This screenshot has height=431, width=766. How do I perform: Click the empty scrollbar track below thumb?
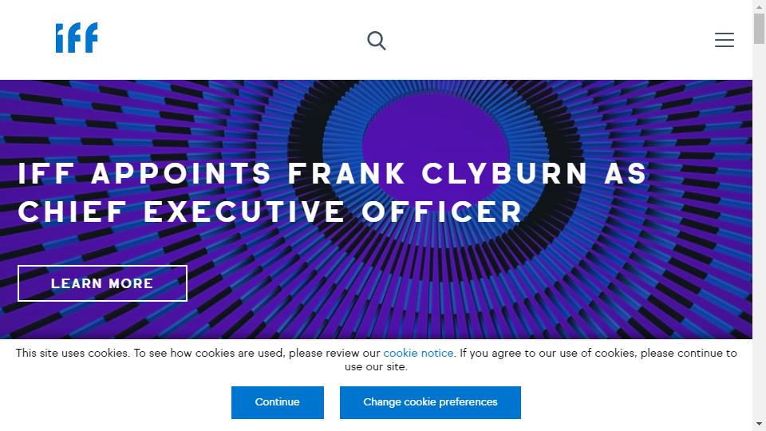(759, 239)
